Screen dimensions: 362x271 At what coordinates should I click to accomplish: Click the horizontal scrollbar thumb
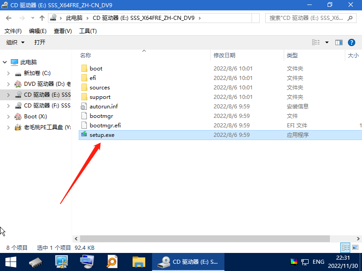coord(205,239)
